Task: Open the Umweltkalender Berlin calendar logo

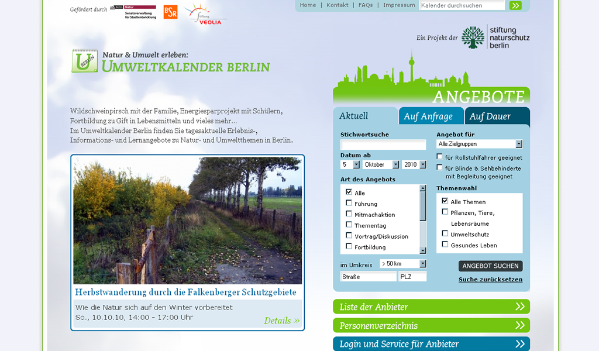Action: point(84,61)
